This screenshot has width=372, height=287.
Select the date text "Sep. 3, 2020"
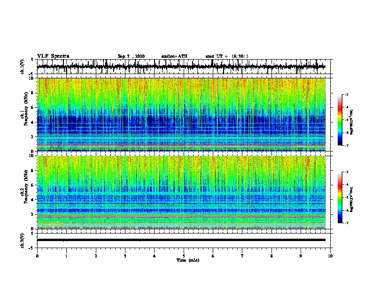click(x=131, y=56)
